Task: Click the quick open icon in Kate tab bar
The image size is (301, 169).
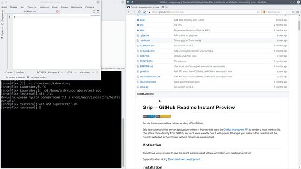Action: tap(94, 11)
